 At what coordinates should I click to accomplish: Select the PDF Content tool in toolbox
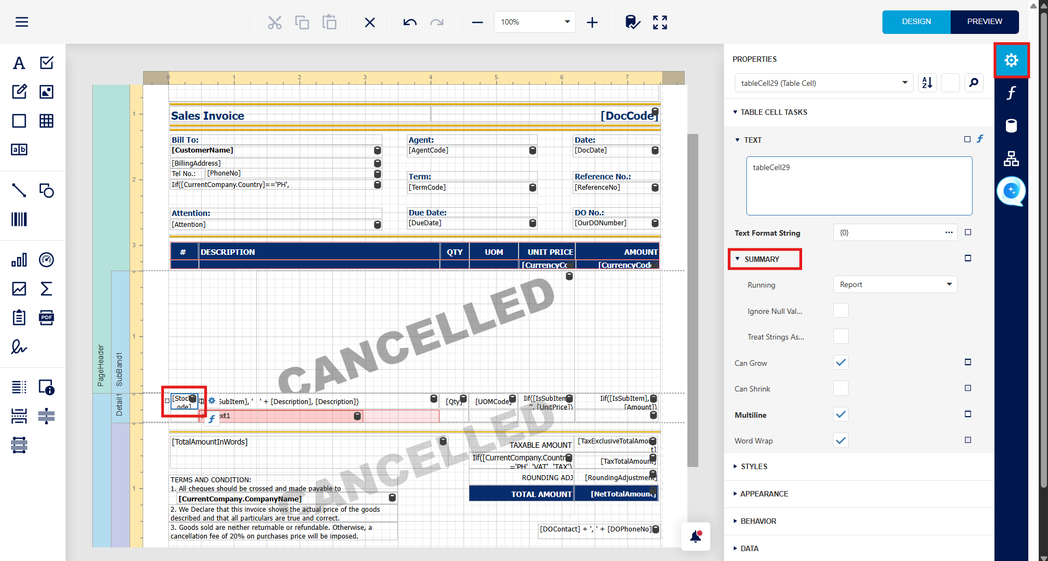[46, 318]
